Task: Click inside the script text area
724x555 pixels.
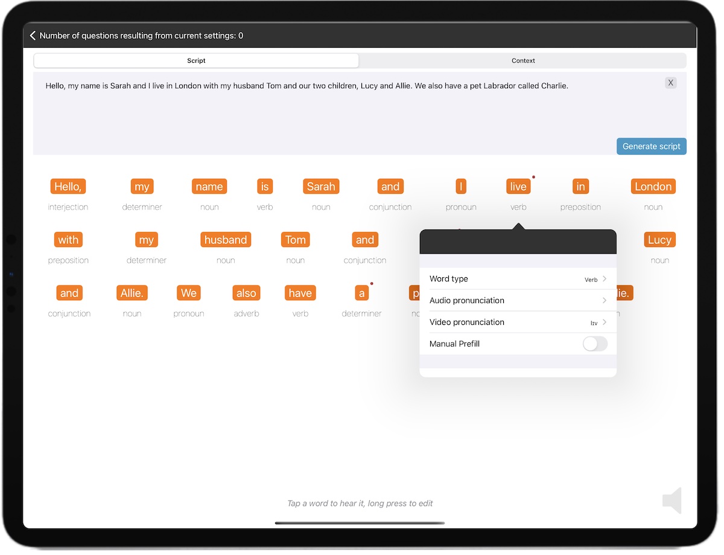Action: click(x=302, y=109)
